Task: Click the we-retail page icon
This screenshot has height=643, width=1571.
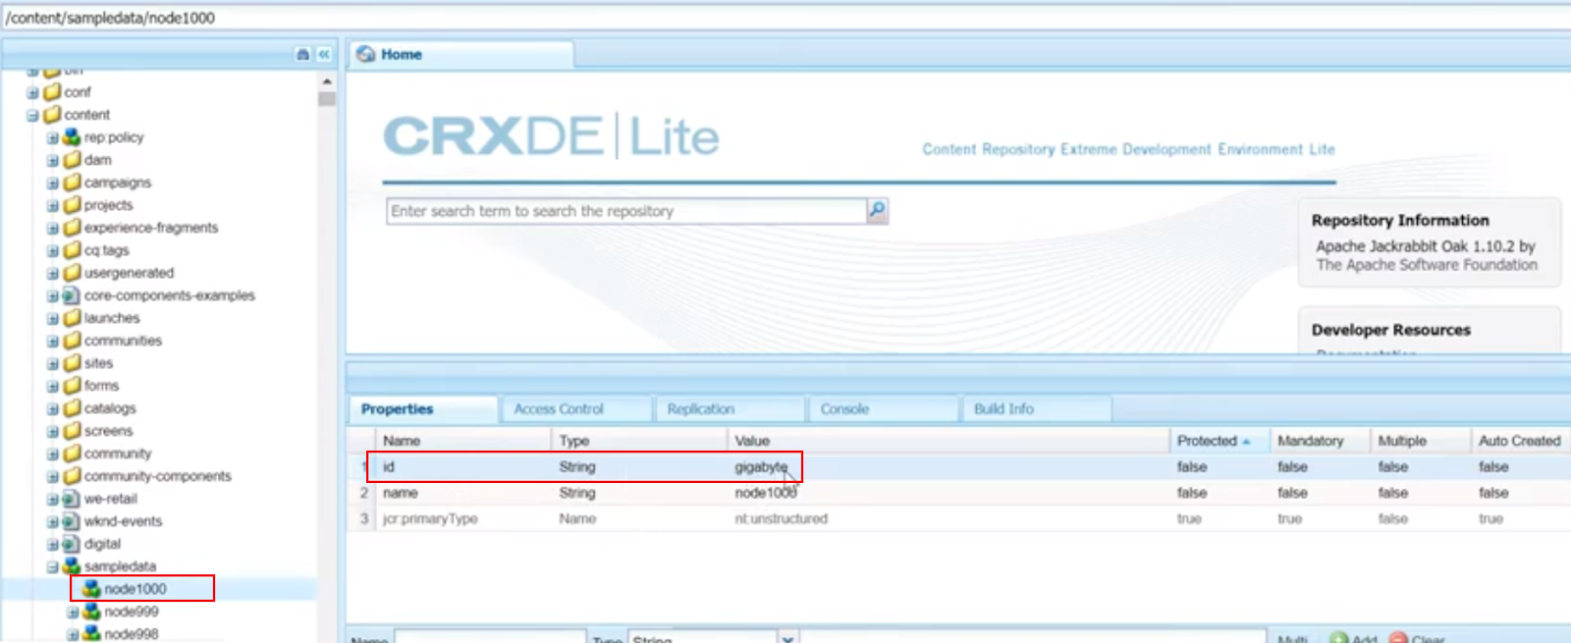Action: pos(72,499)
